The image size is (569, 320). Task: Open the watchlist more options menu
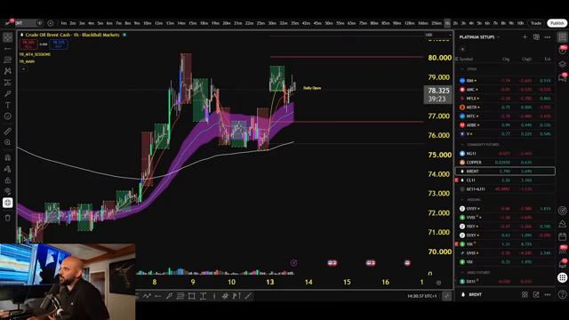[x=548, y=37]
